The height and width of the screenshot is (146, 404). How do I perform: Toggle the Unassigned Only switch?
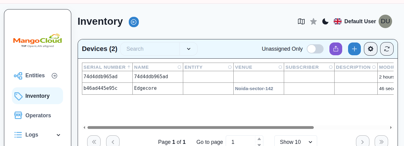click(x=315, y=49)
